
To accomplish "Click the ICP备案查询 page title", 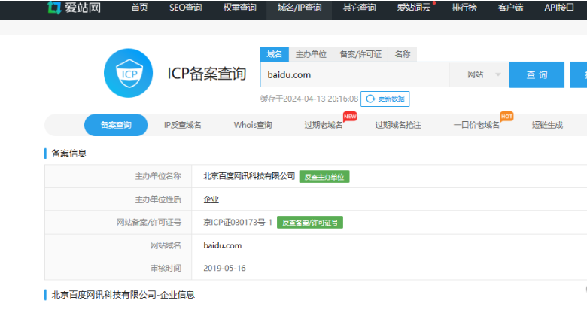I will [x=206, y=74].
